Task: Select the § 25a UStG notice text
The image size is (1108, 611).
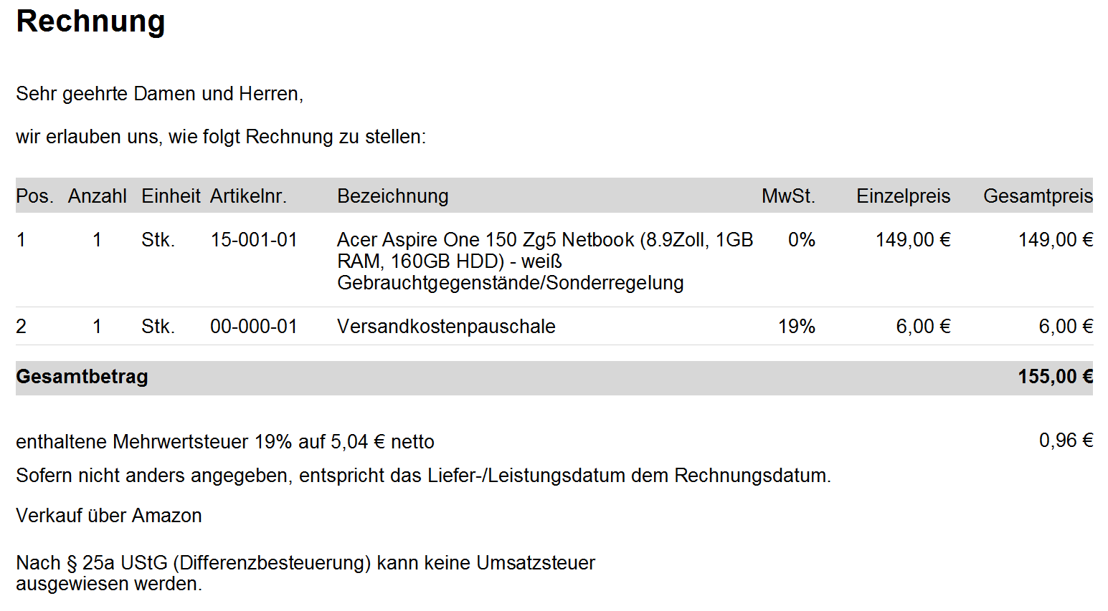Action: [x=306, y=573]
